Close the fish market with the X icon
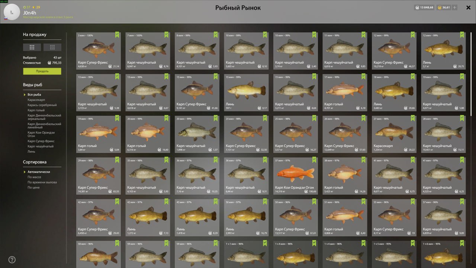This screenshot has width=476, height=268. point(468,7)
